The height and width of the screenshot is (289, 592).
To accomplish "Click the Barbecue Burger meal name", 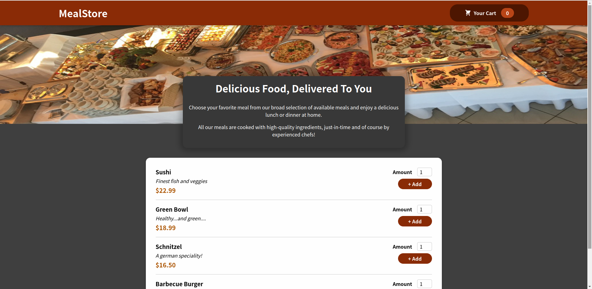I will [179, 284].
